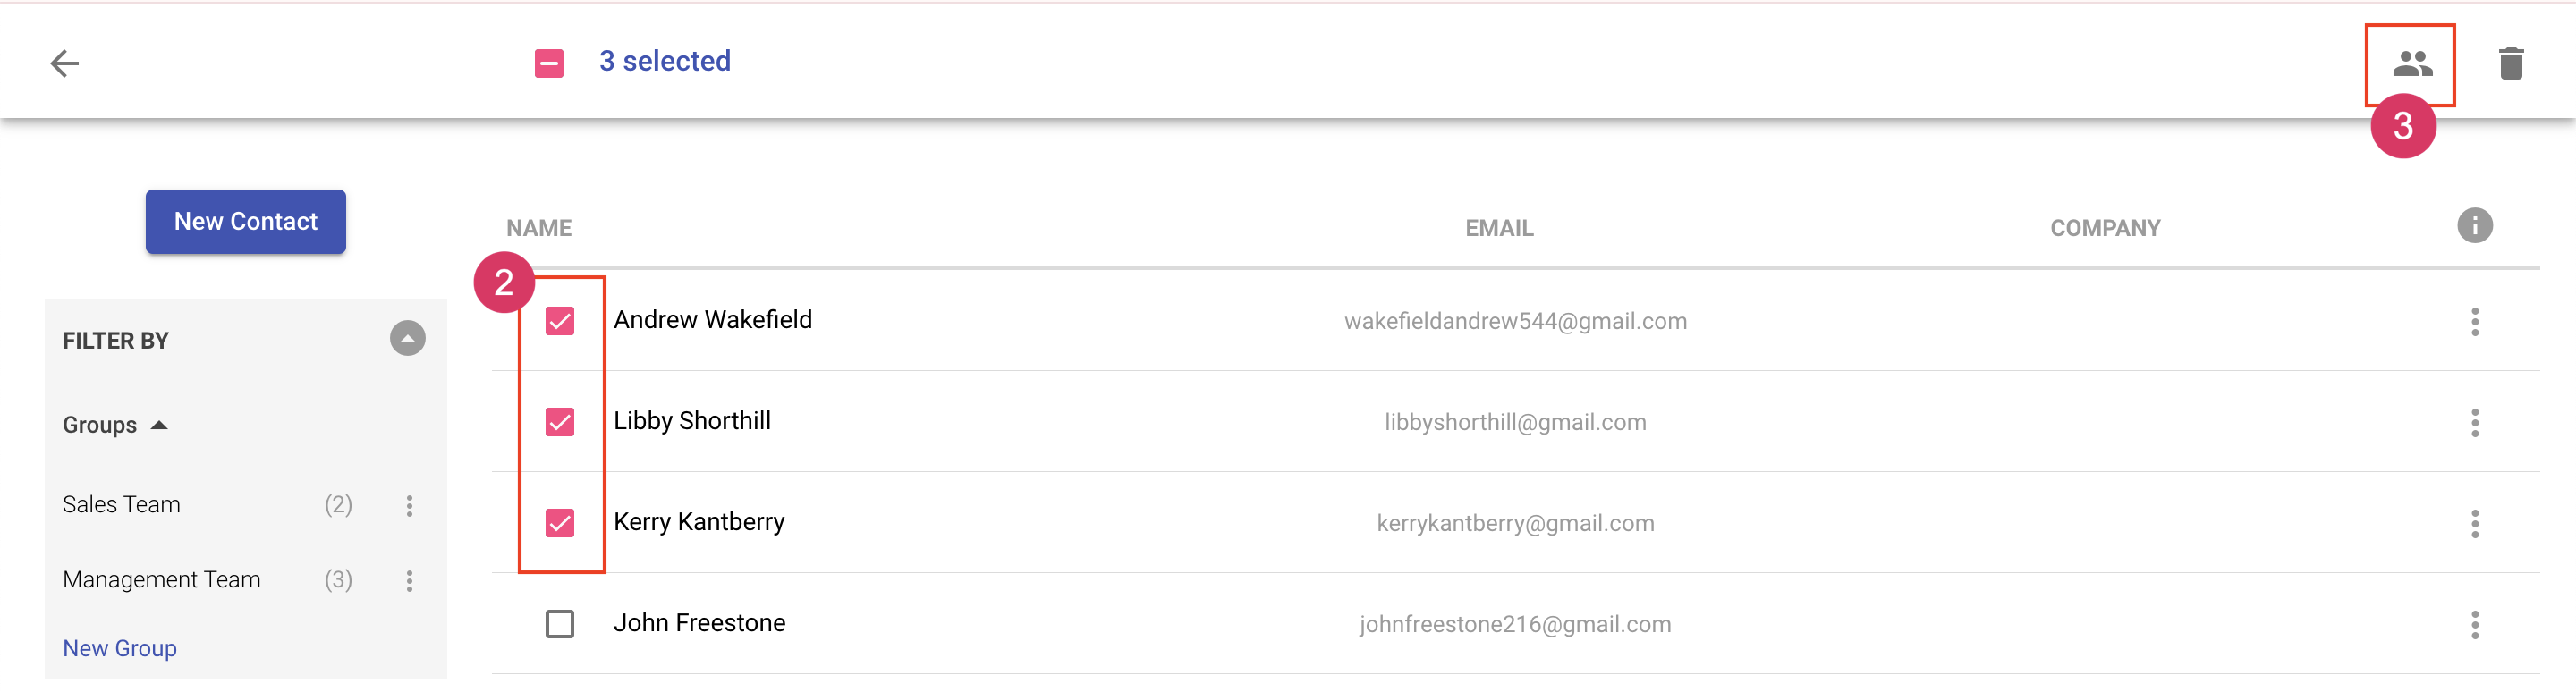
Task: Click the add-to-group people icon
Action: (x=2411, y=64)
